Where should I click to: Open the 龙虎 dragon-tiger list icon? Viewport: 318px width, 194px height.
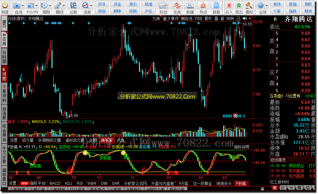[177, 5]
